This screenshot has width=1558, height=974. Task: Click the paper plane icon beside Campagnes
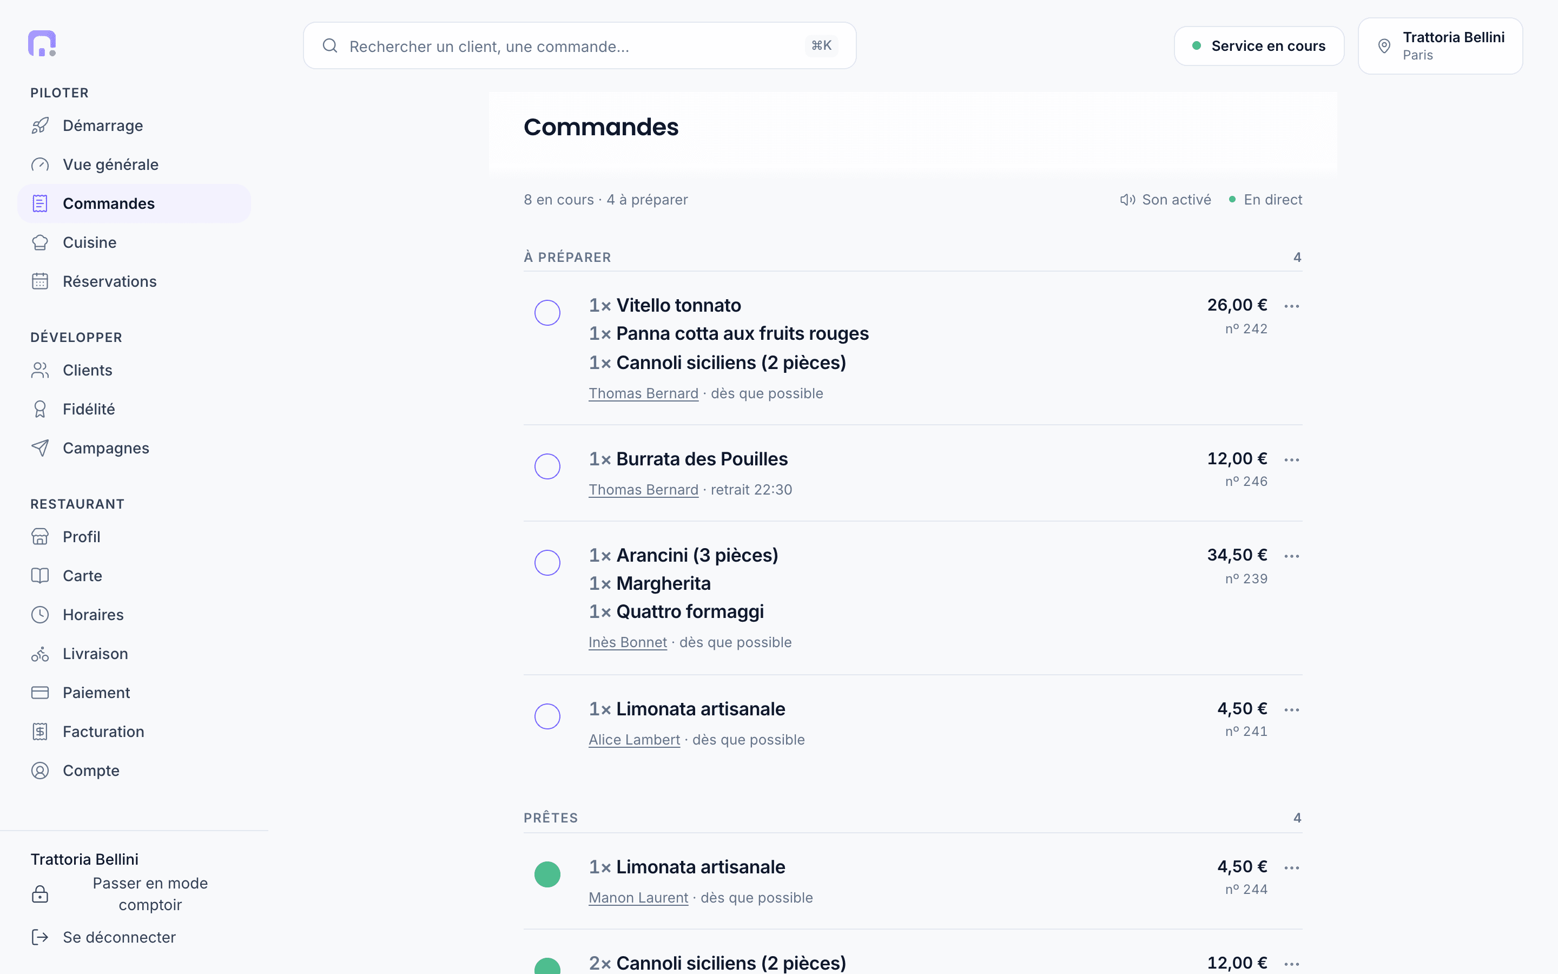(x=40, y=449)
